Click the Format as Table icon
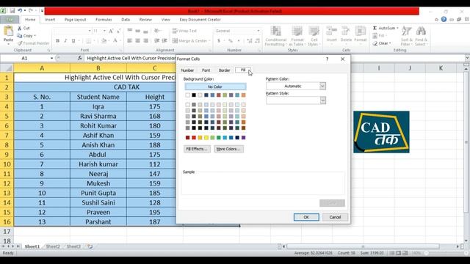Viewport: 470px width, 264px height. click(297, 31)
